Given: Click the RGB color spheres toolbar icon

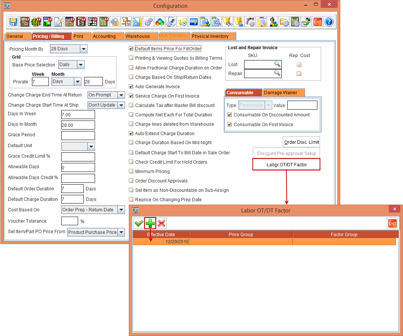Looking at the screenshot, I should tap(160, 22).
